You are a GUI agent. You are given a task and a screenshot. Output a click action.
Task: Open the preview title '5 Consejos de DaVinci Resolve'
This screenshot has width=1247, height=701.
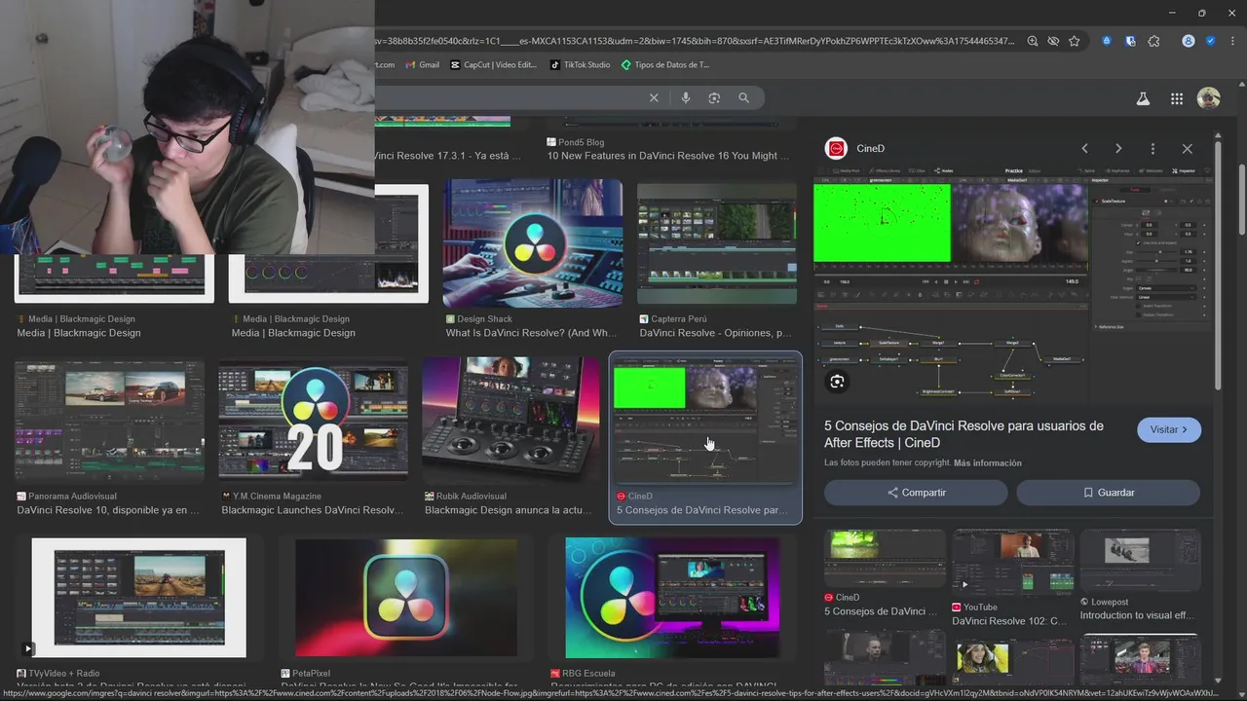click(964, 433)
